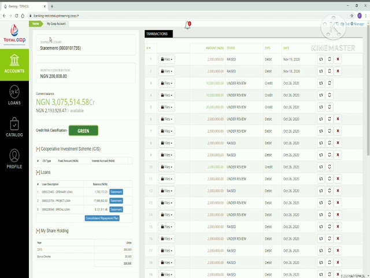The width and height of the screenshot is (370, 278).
Task: Sort by the AMOUNT (NGN) column header
Action: pos(214,48)
